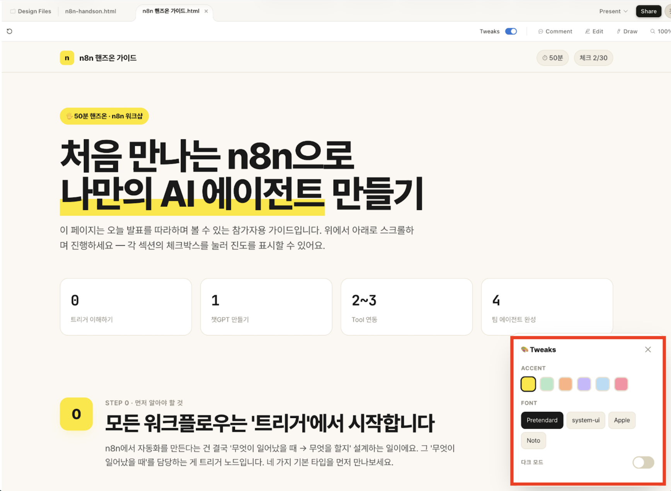Choose the Pretendard font option
The image size is (671, 491).
(542, 420)
